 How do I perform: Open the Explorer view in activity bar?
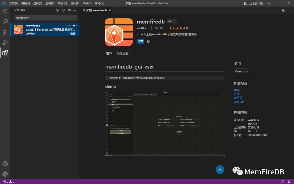pos(5,12)
